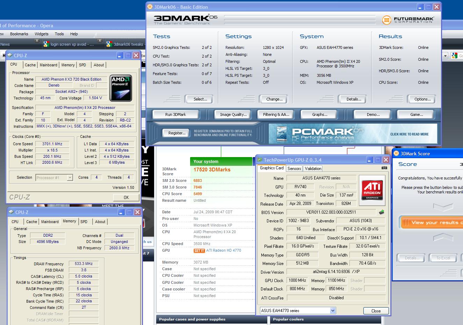Click the GPU-Z screenshot camera icon
Viewport: 463px width, 325px height.
(384, 168)
